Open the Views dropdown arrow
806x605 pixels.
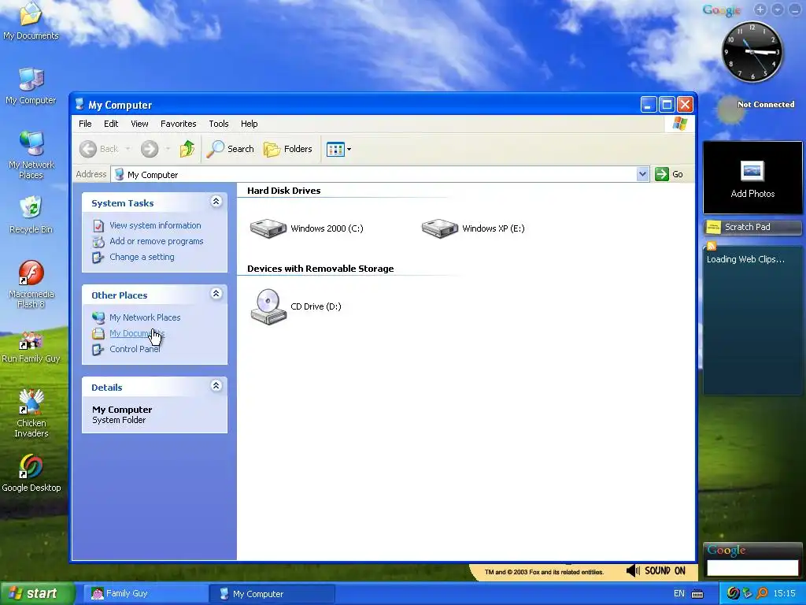(349, 149)
